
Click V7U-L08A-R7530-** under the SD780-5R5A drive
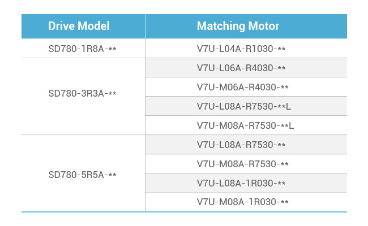[241, 145]
